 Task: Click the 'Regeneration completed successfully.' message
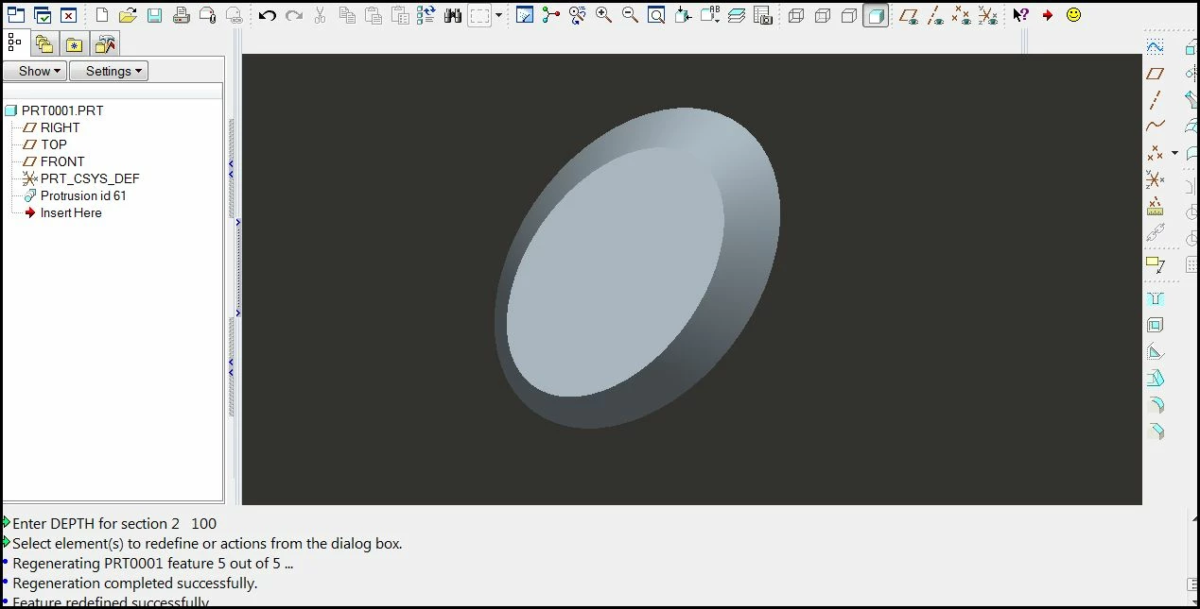134,584
